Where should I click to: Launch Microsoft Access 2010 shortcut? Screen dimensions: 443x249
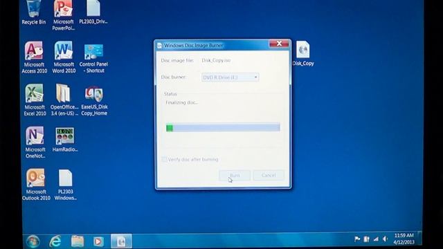click(34, 57)
